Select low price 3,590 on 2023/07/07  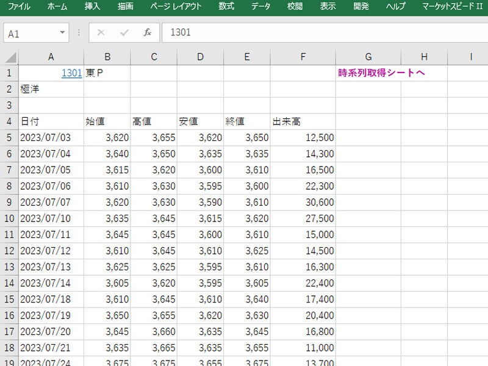[200, 203]
